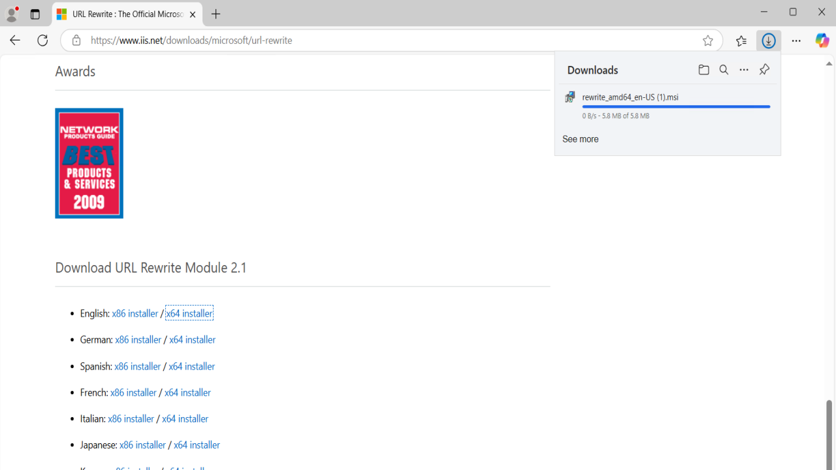Open Copilot sidebar
The height and width of the screenshot is (470, 836).
822,40
